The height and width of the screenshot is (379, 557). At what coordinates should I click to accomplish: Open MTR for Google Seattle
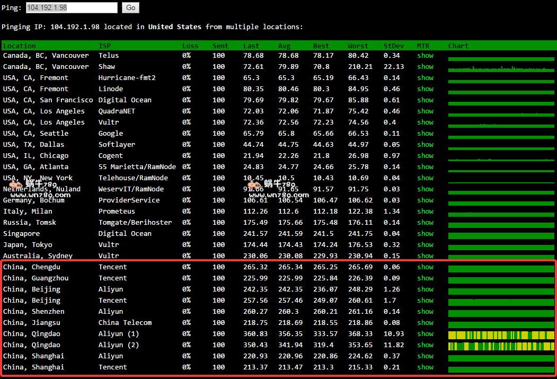(x=425, y=134)
